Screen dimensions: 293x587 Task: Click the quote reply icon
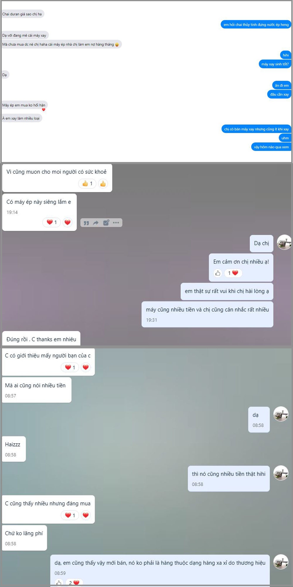[x=86, y=223]
